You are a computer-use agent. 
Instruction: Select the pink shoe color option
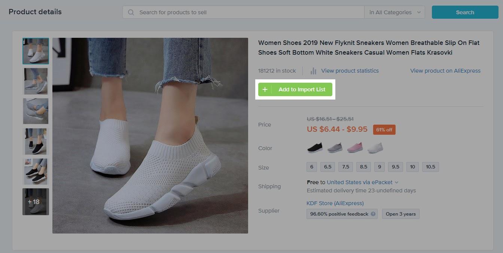pos(355,147)
